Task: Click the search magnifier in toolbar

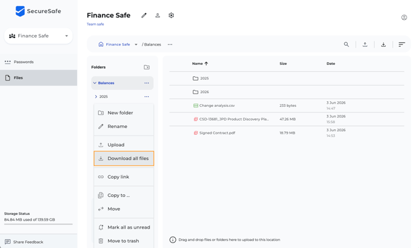Action: tap(346, 44)
